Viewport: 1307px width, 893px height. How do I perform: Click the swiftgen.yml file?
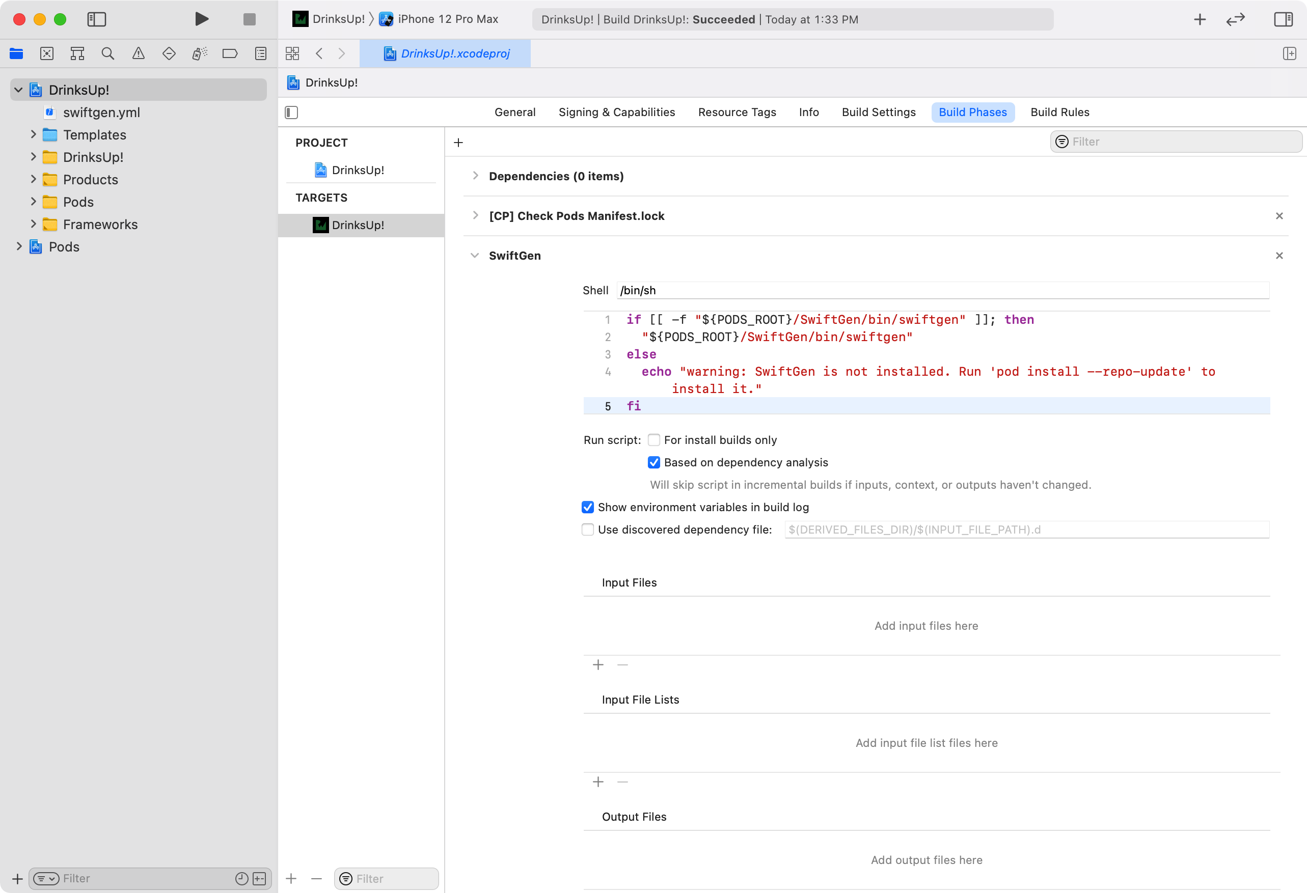[x=101, y=112]
